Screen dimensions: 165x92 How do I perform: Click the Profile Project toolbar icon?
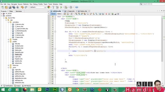pos(71,7)
